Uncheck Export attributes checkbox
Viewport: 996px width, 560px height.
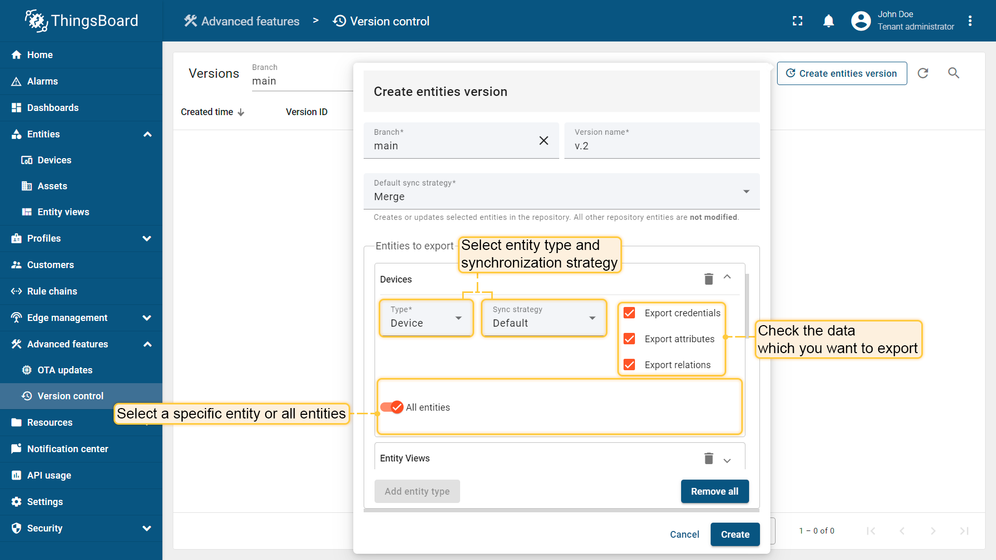629,339
